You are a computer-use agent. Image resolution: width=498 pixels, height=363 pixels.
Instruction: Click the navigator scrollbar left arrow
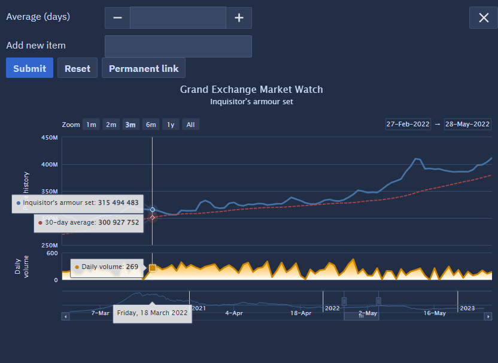tap(66, 316)
